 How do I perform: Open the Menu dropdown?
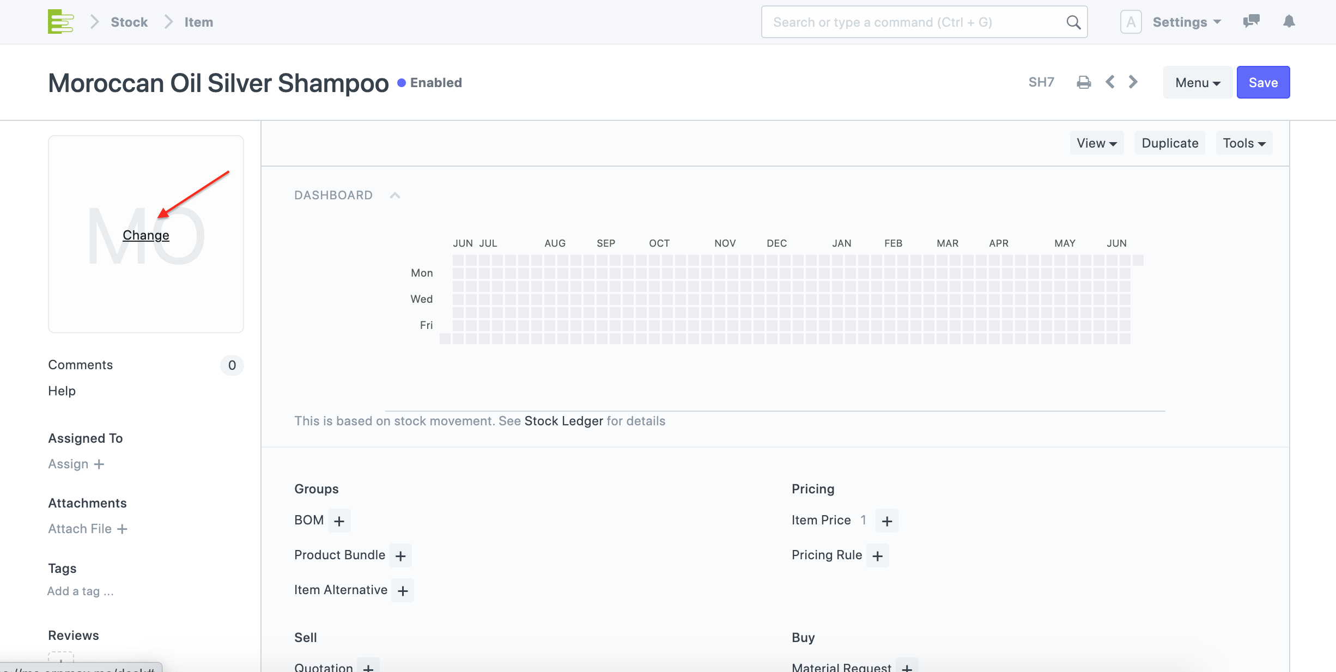coord(1197,83)
